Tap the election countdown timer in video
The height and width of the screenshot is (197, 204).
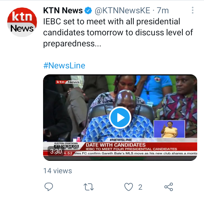(66, 146)
